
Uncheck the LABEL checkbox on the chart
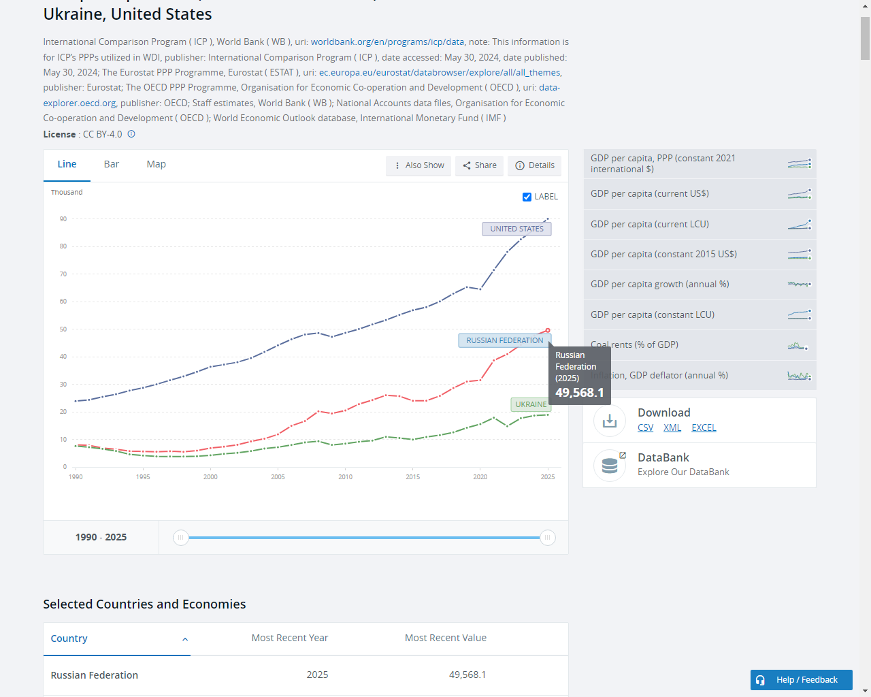(527, 197)
